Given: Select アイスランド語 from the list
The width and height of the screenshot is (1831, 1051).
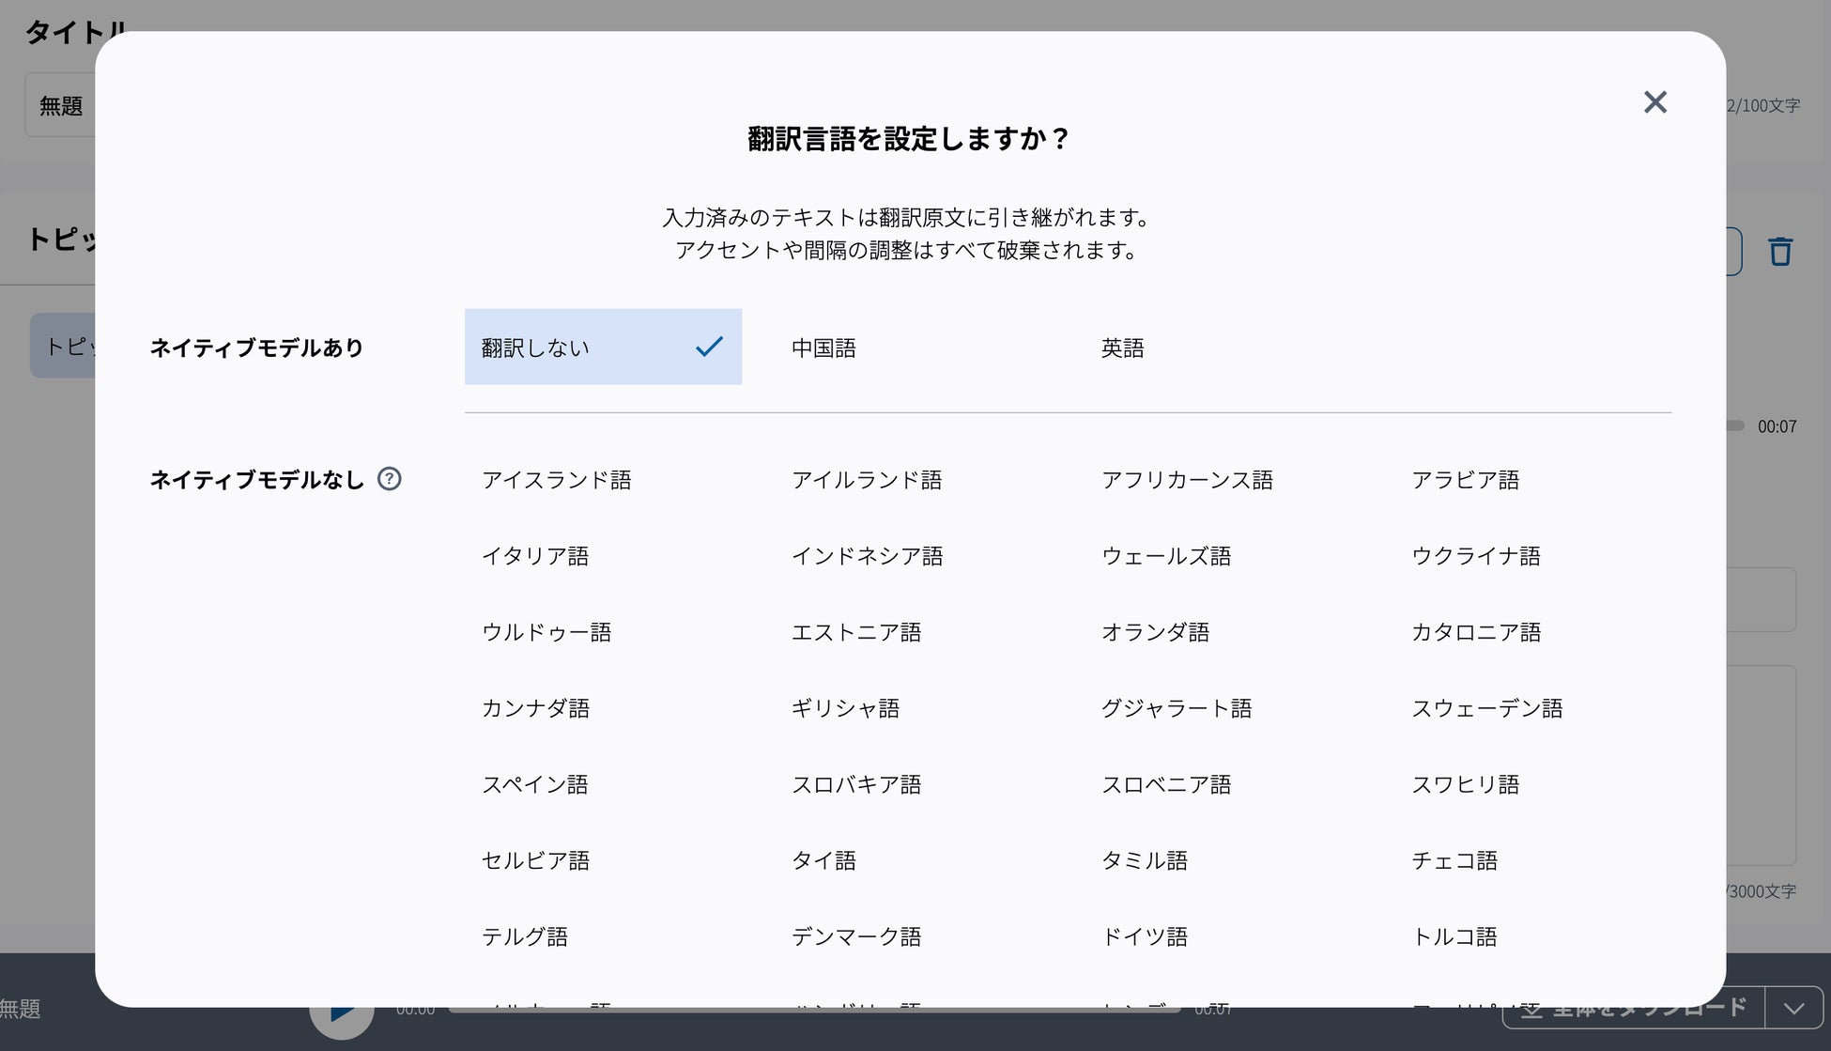Looking at the screenshot, I should [556, 480].
